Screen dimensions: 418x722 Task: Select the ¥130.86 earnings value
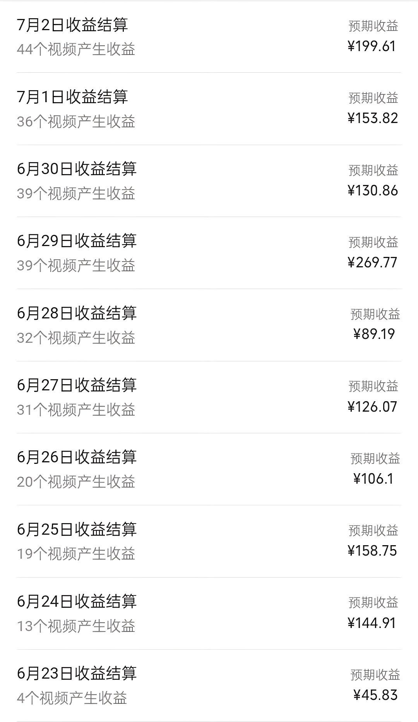click(x=373, y=191)
